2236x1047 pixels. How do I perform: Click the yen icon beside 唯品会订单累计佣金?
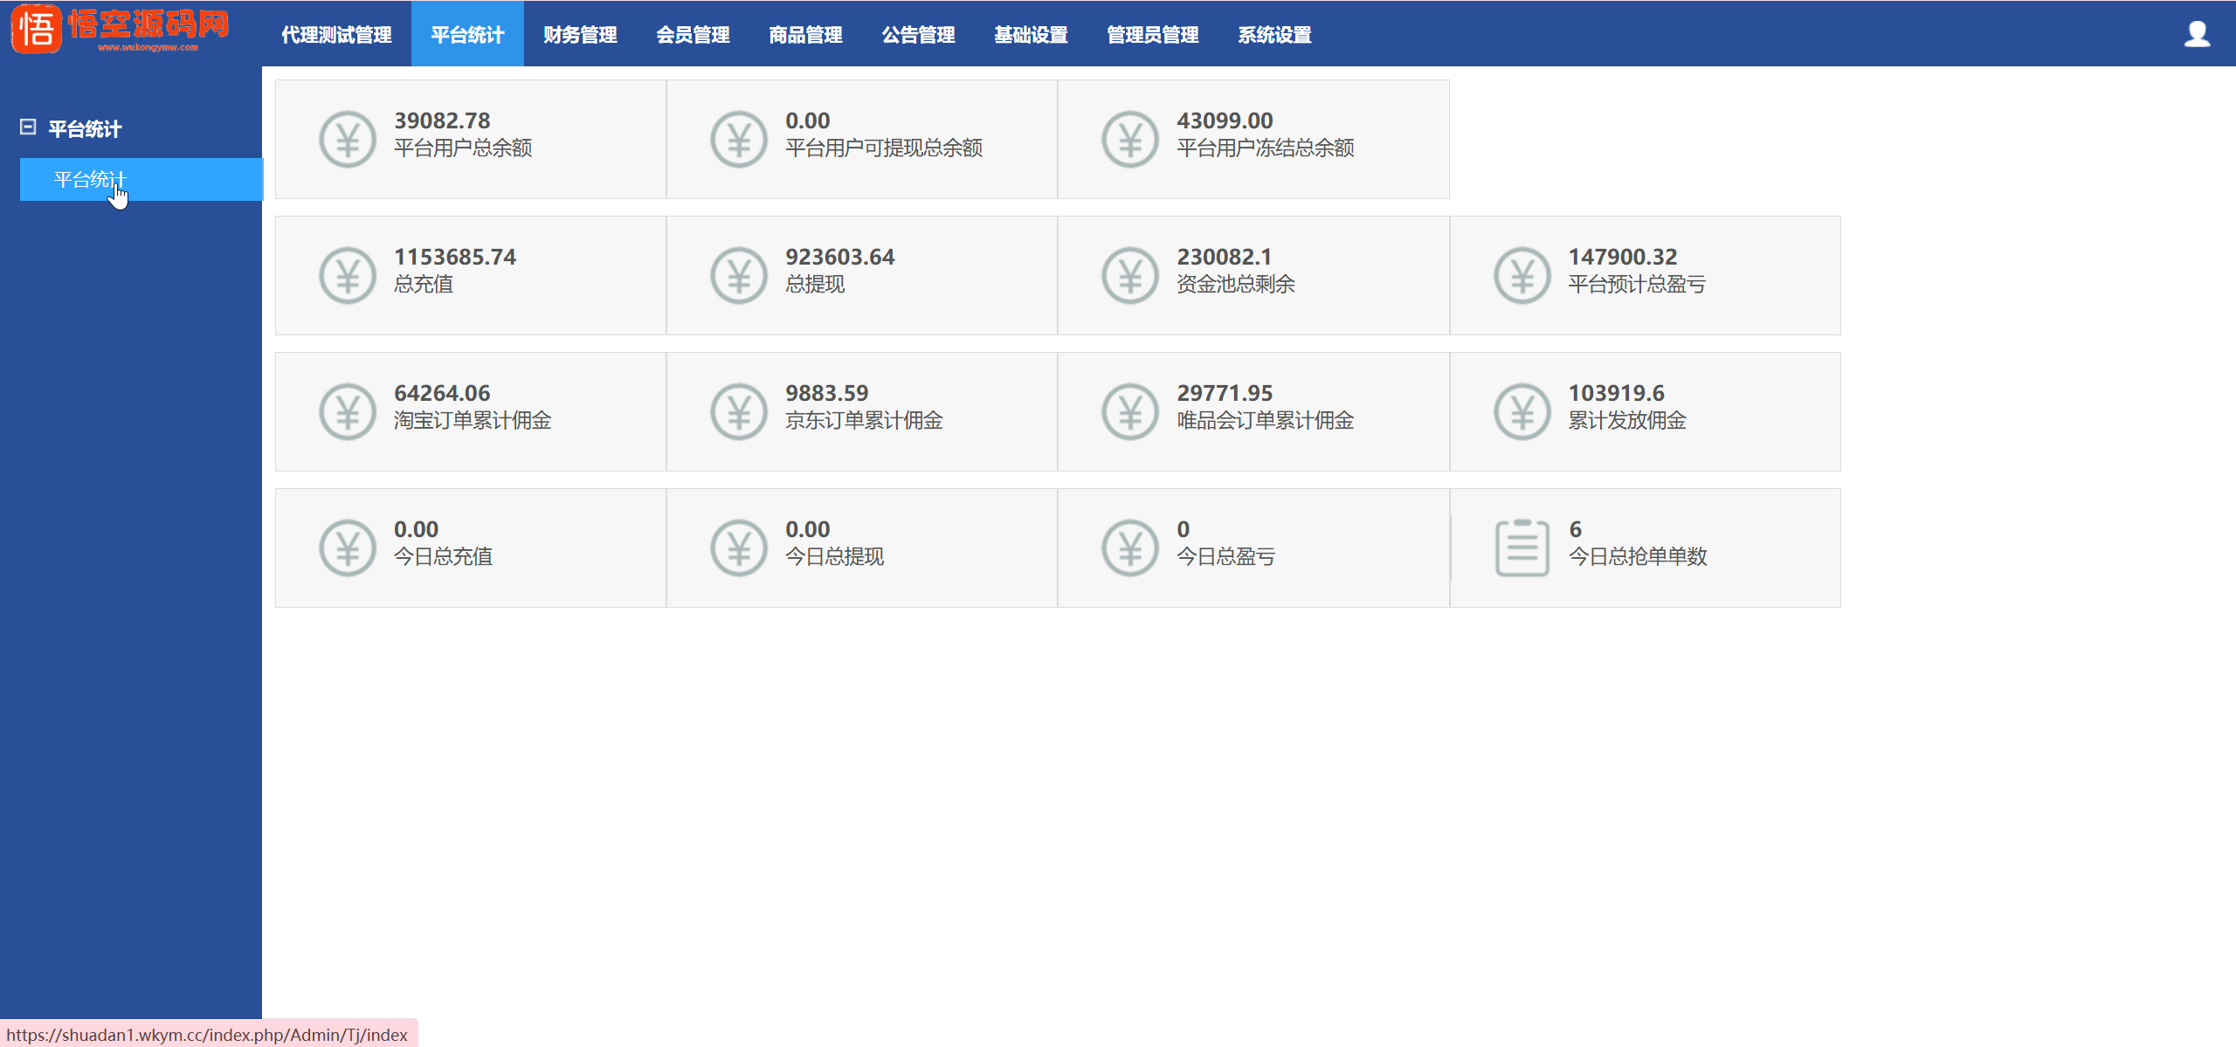pos(1130,412)
